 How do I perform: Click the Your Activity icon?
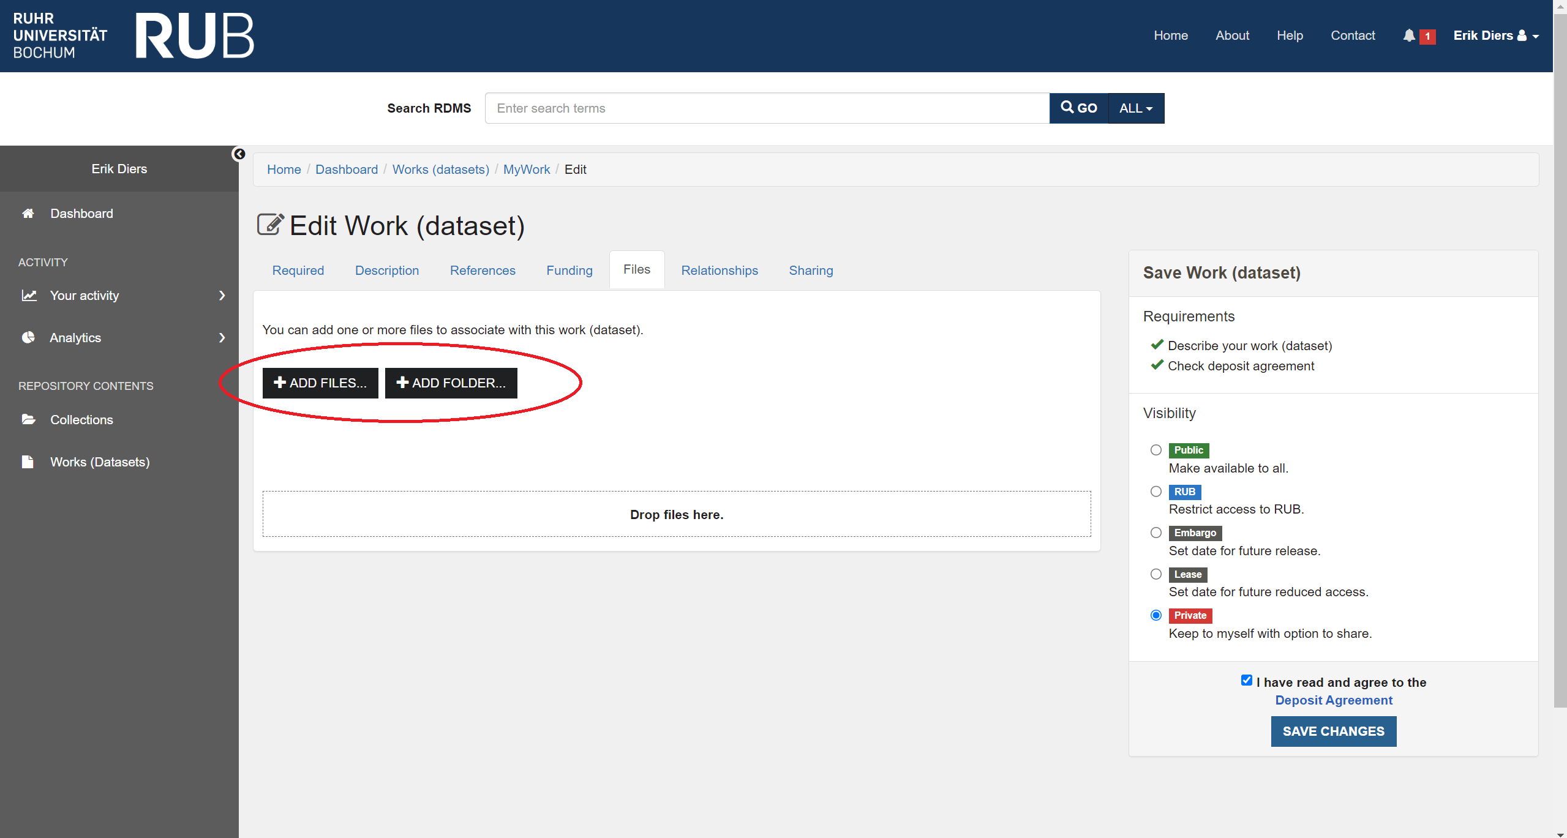pyautogui.click(x=28, y=296)
